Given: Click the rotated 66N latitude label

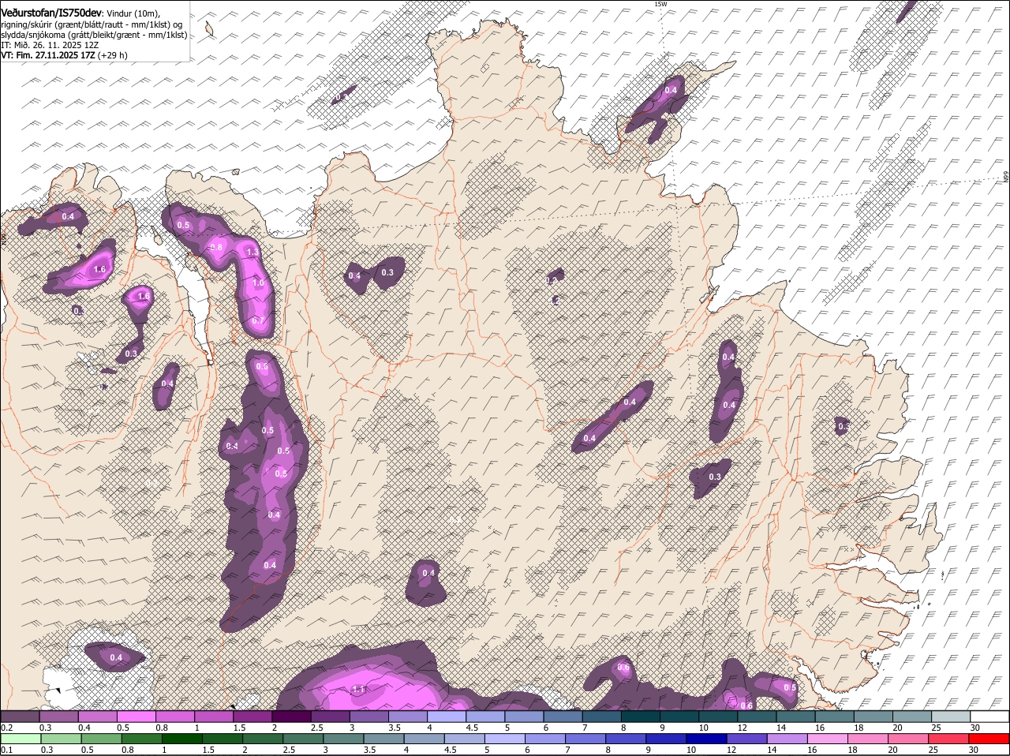Looking at the screenshot, I should click(x=1006, y=178).
